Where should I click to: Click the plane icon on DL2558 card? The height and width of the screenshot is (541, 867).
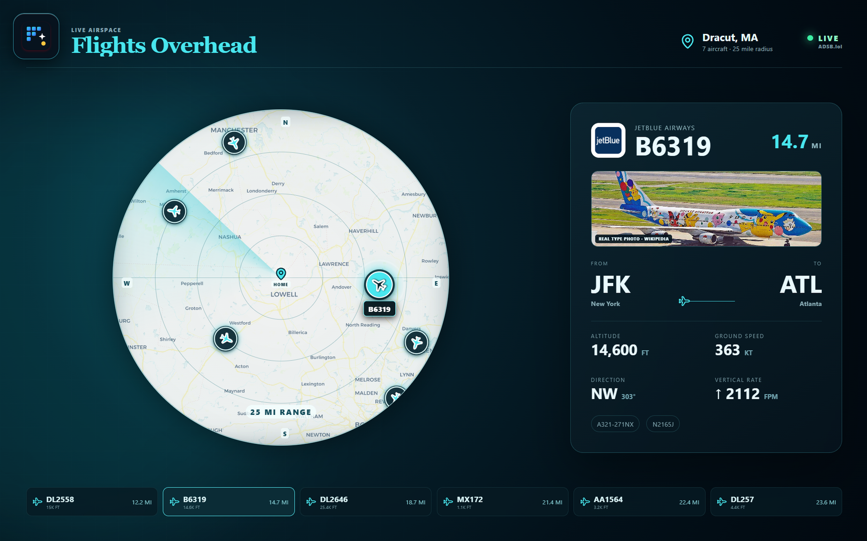(38, 502)
